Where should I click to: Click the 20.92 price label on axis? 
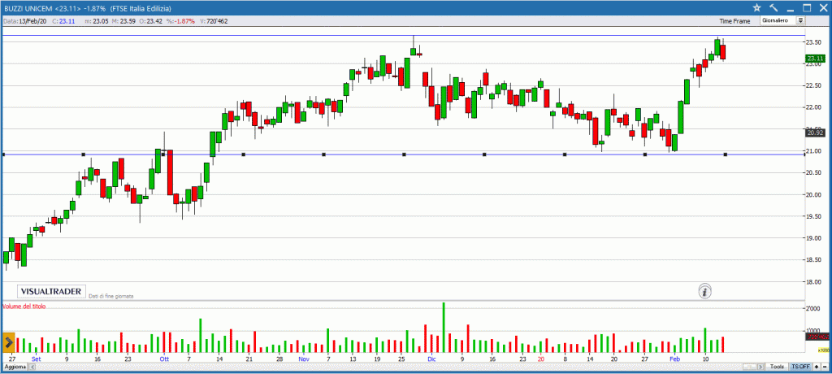pyautogui.click(x=814, y=133)
